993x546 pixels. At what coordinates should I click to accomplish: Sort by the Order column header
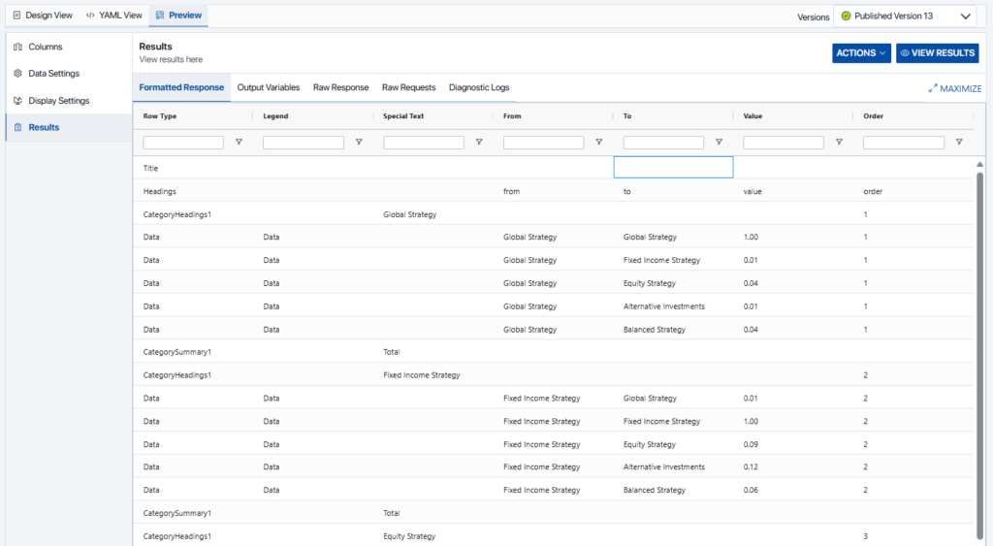874,116
